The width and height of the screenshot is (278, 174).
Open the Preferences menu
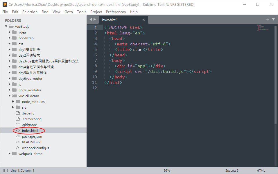point(116,12)
